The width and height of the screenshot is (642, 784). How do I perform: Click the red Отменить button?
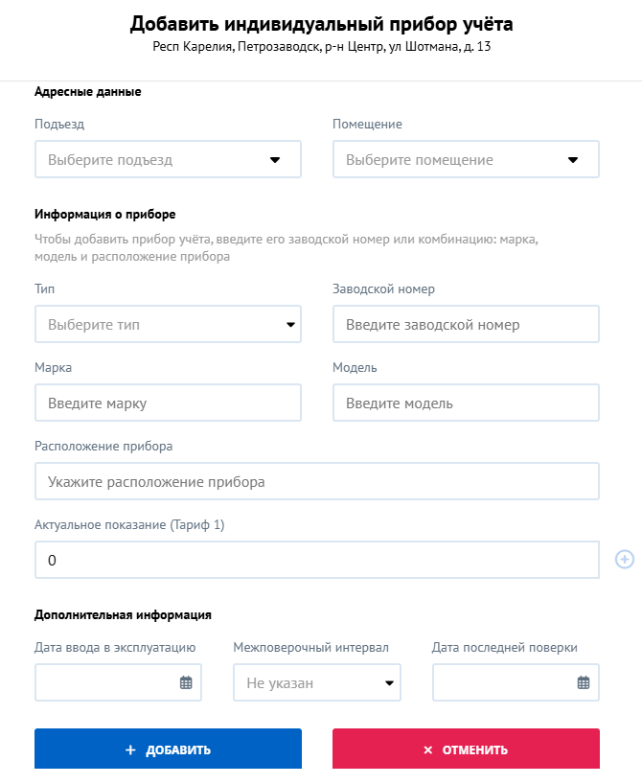[x=466, y=749]
